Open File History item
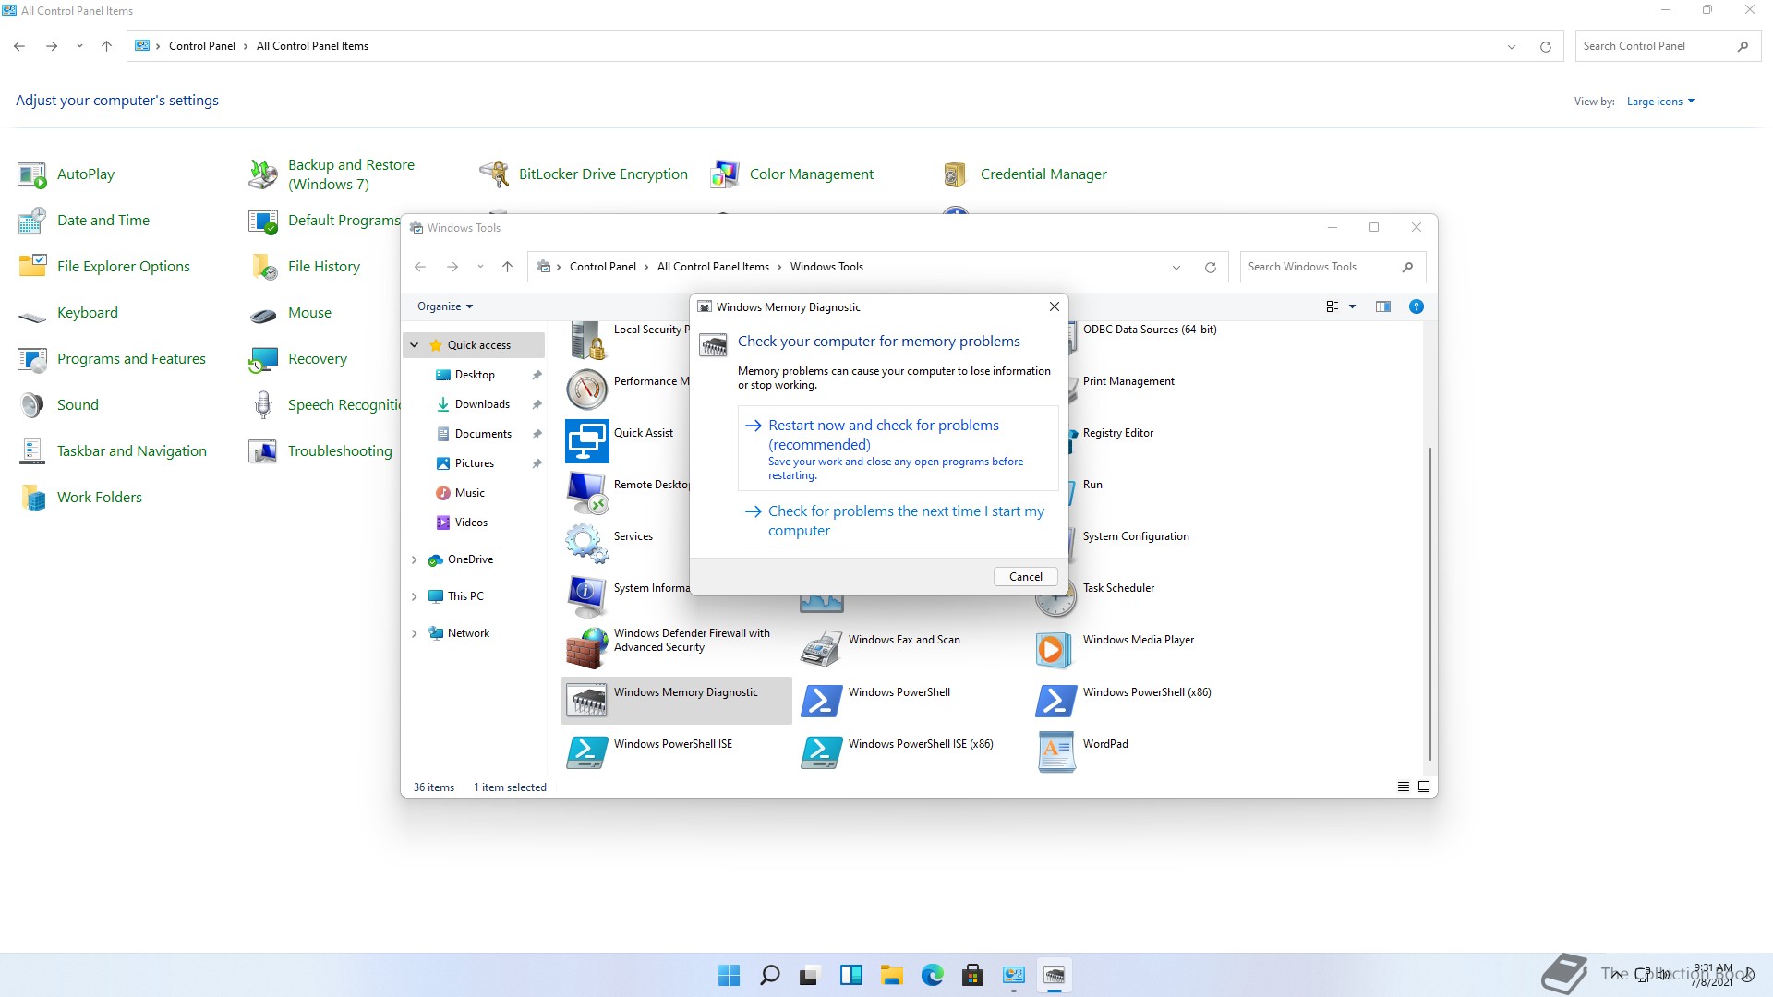This screenshot has height=997, width=1773. 305,267
